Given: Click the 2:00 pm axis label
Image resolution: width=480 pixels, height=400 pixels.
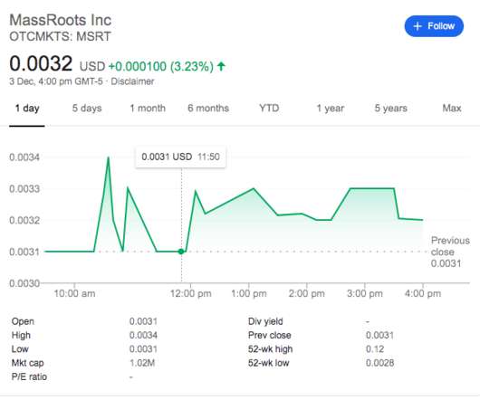Looking at the screenshot, I should click(x=306, y=293).
